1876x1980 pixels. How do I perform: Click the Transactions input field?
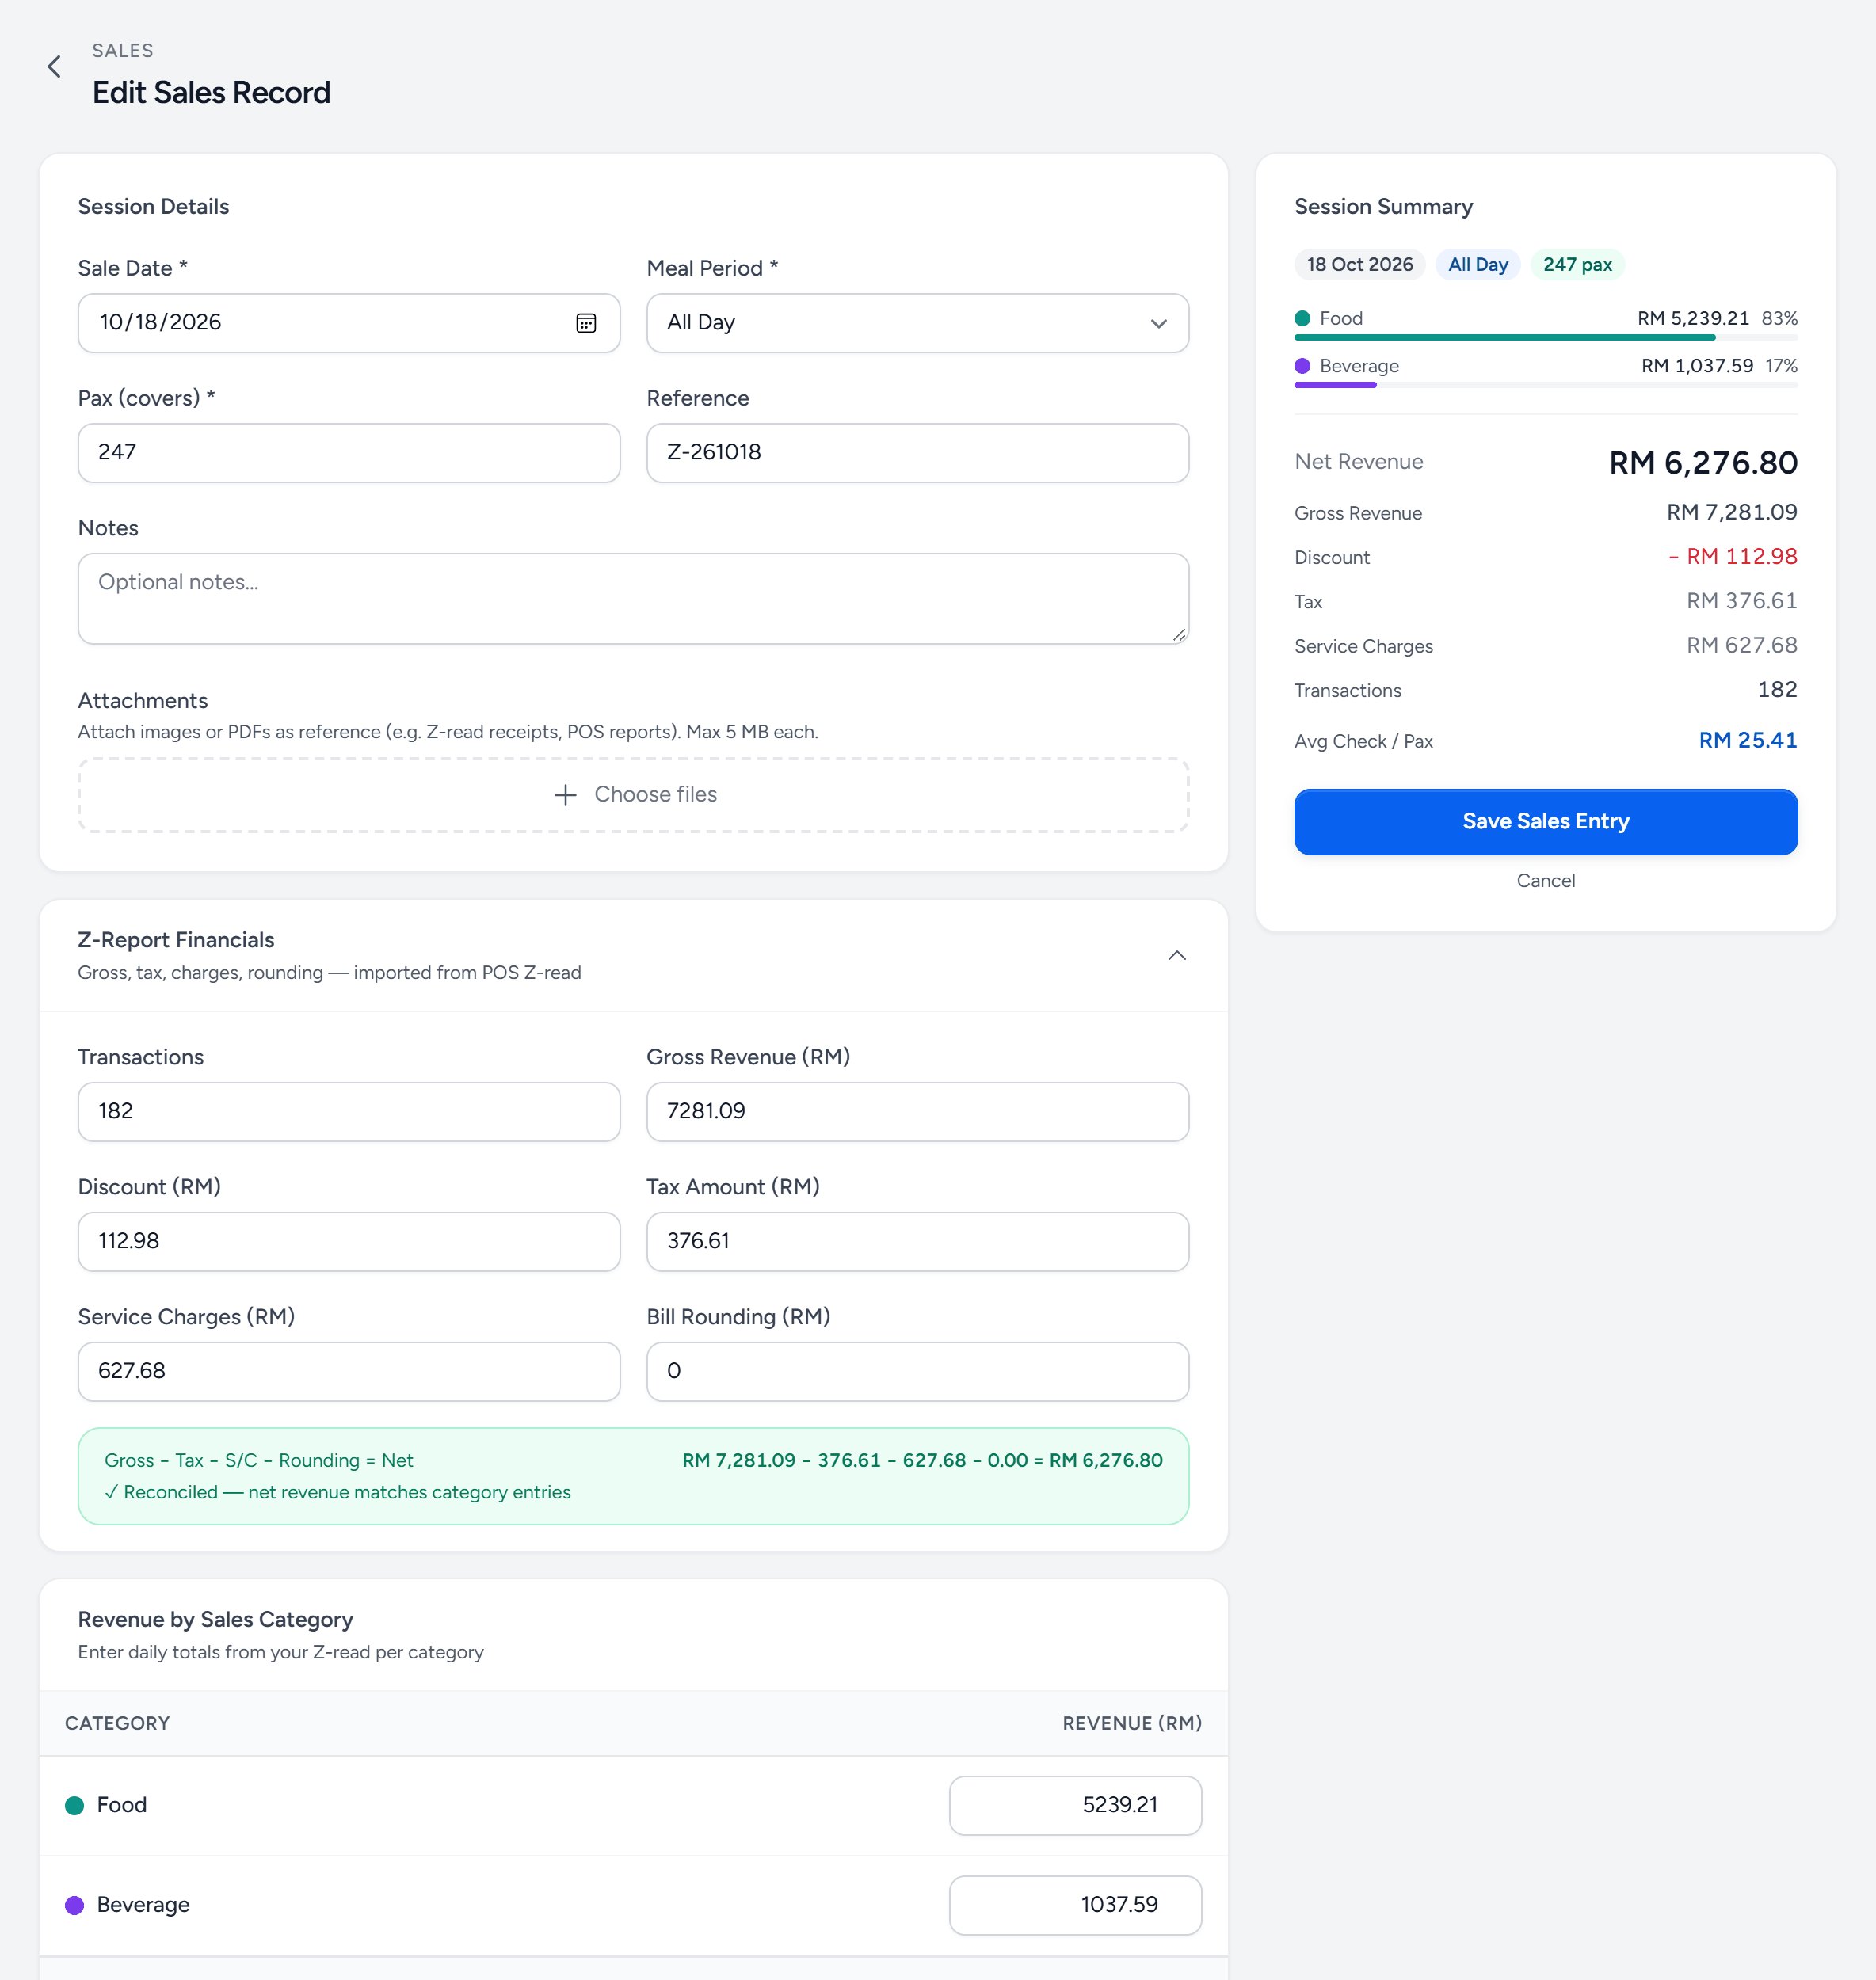click(349, 1111)
